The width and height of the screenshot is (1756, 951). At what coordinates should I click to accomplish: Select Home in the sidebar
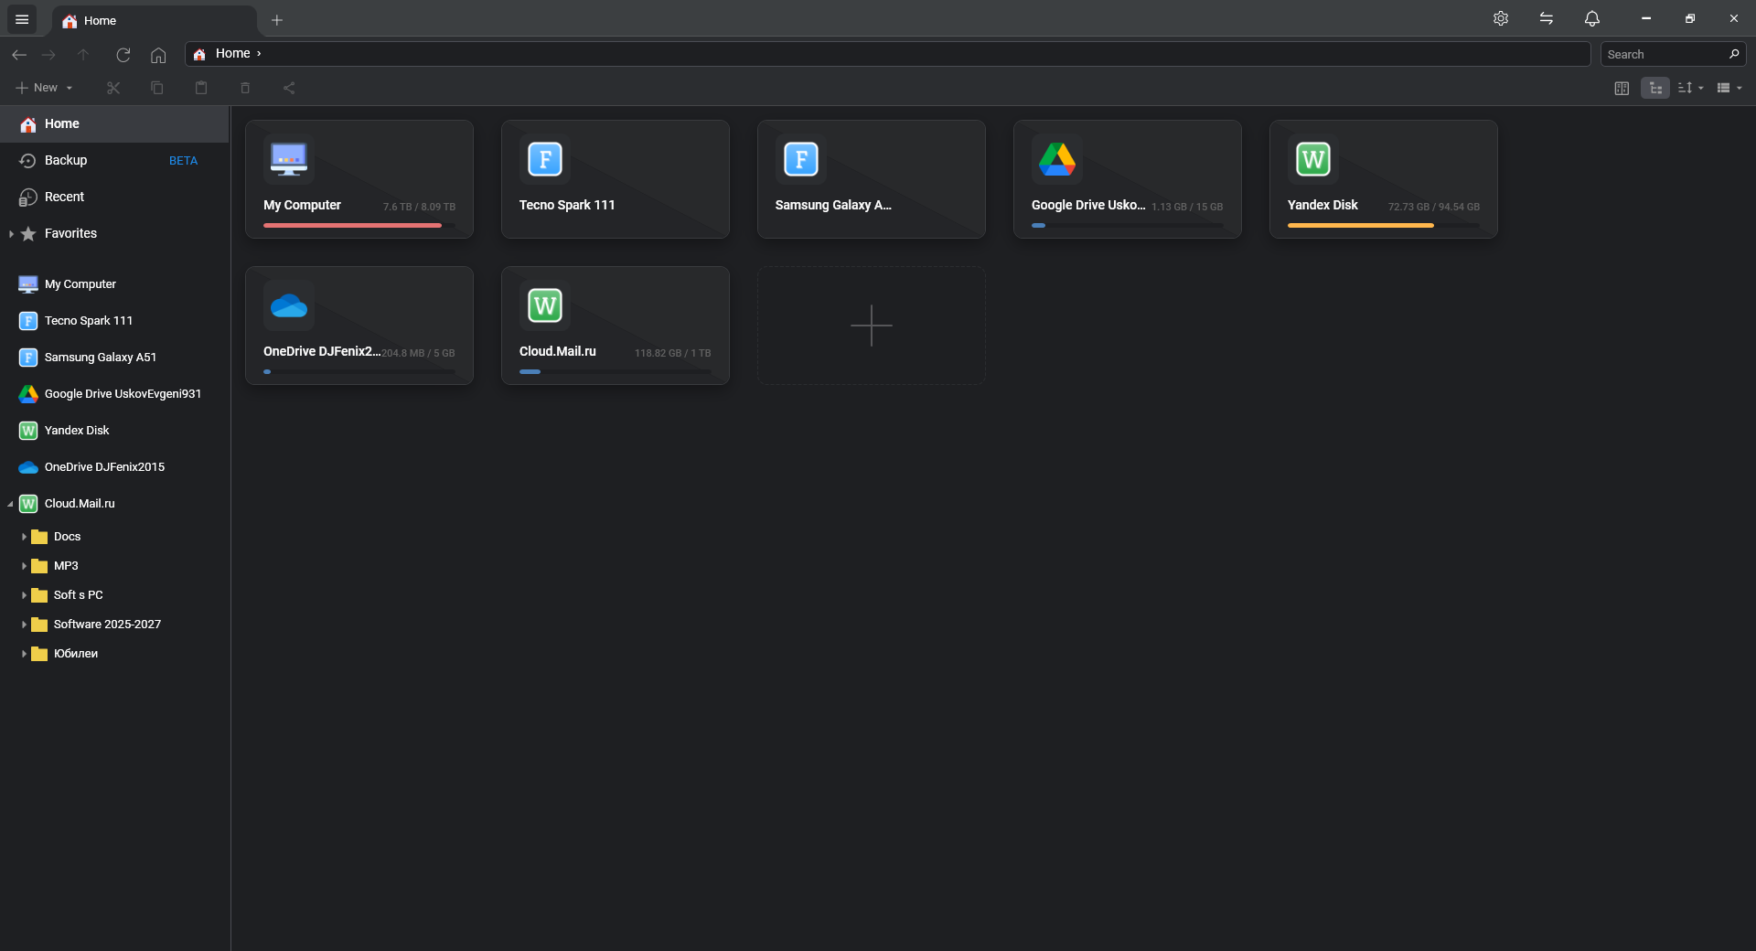[114, 124]
